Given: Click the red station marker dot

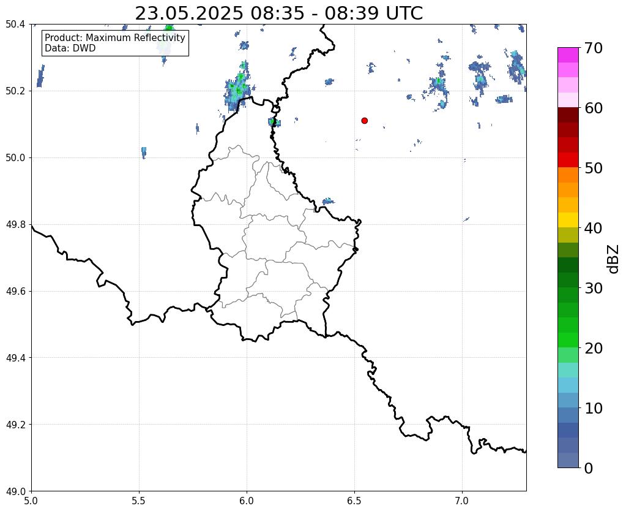Looking at the screenshot, I should (364, 121).
